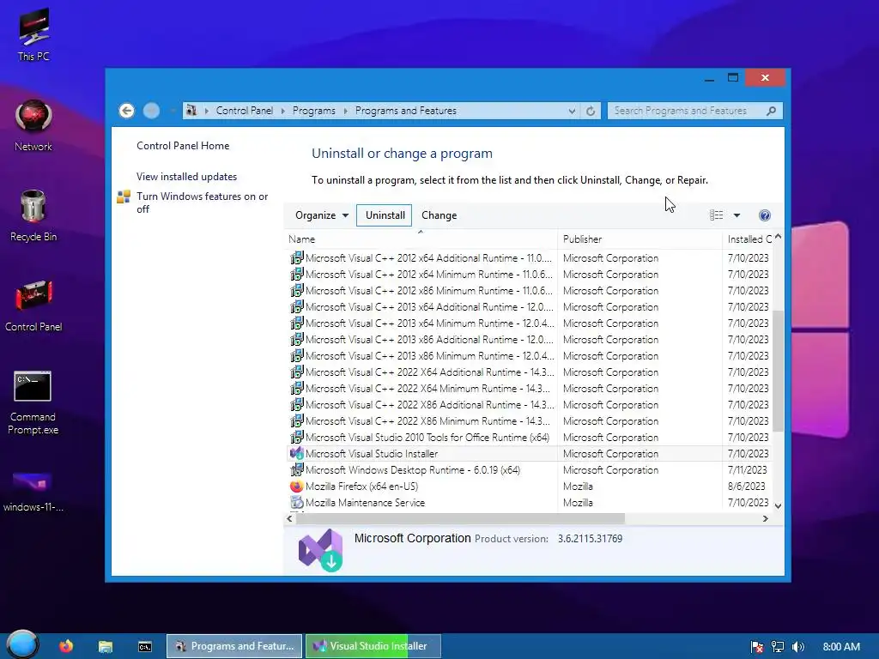Open the volume speaker tray icon
This screenshot has height=659, width=879.
point(798,647)
